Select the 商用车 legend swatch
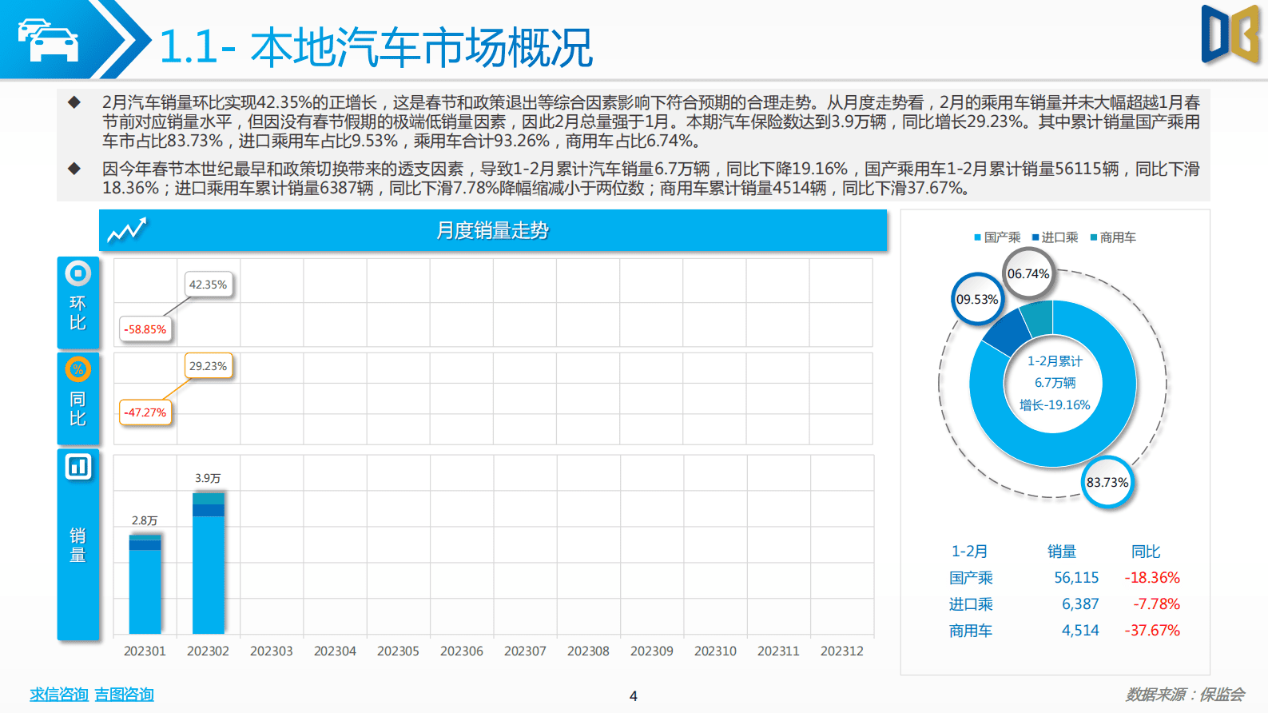The image size is (1268, 713). pos(1094,237)
